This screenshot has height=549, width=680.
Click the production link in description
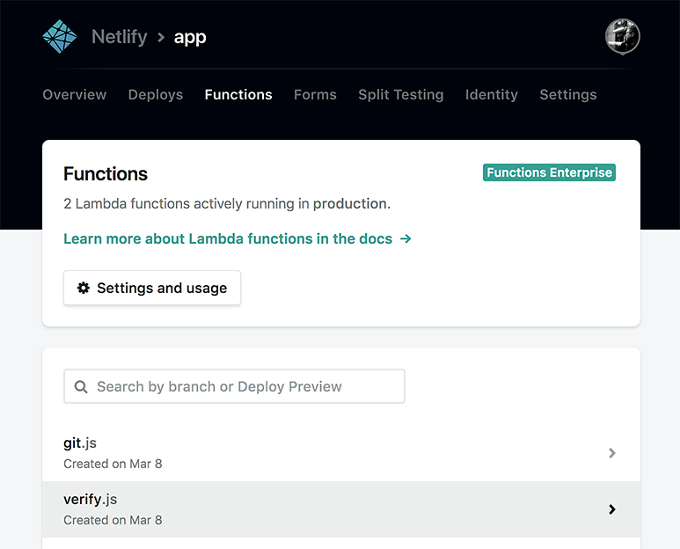tap(351, 203)
